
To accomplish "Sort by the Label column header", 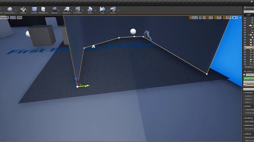I will 248,15.
